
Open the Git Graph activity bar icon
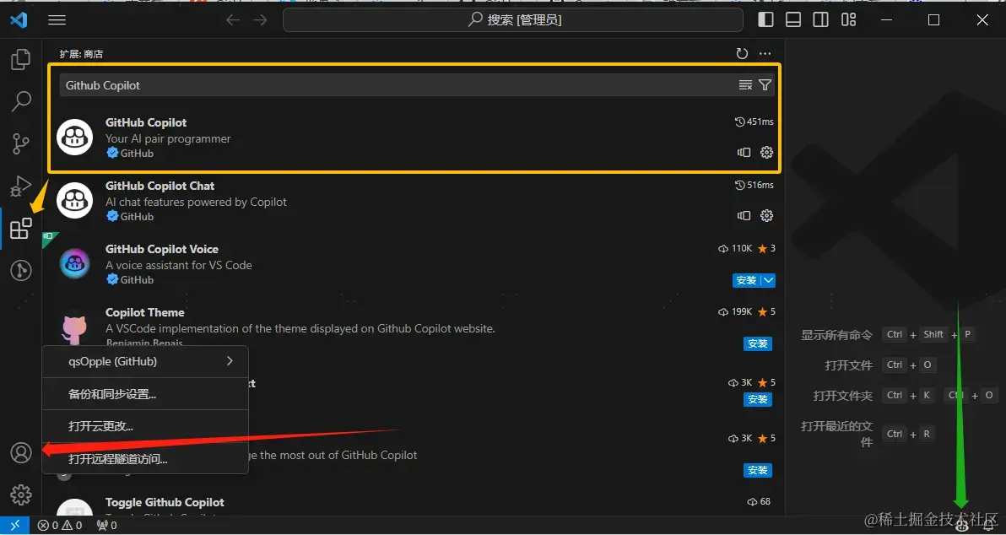[21, 271]
